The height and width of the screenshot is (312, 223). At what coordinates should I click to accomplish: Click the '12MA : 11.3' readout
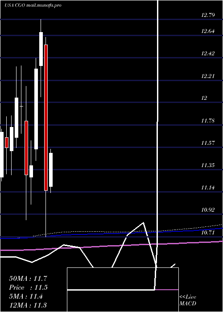28,305
